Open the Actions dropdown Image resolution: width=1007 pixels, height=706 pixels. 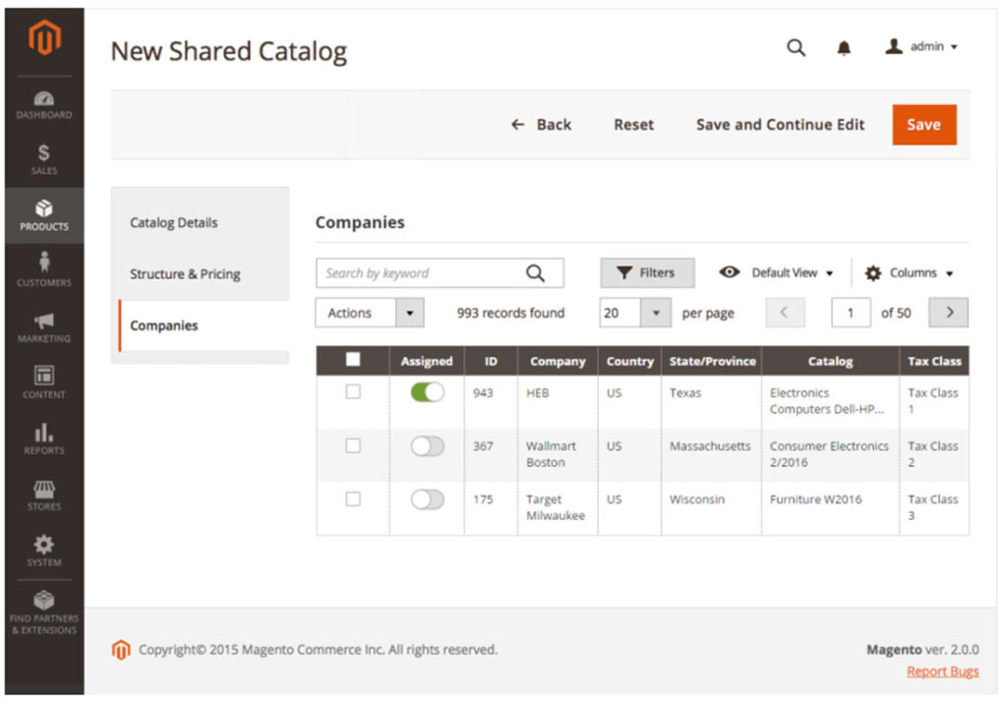tap(370, 313)
